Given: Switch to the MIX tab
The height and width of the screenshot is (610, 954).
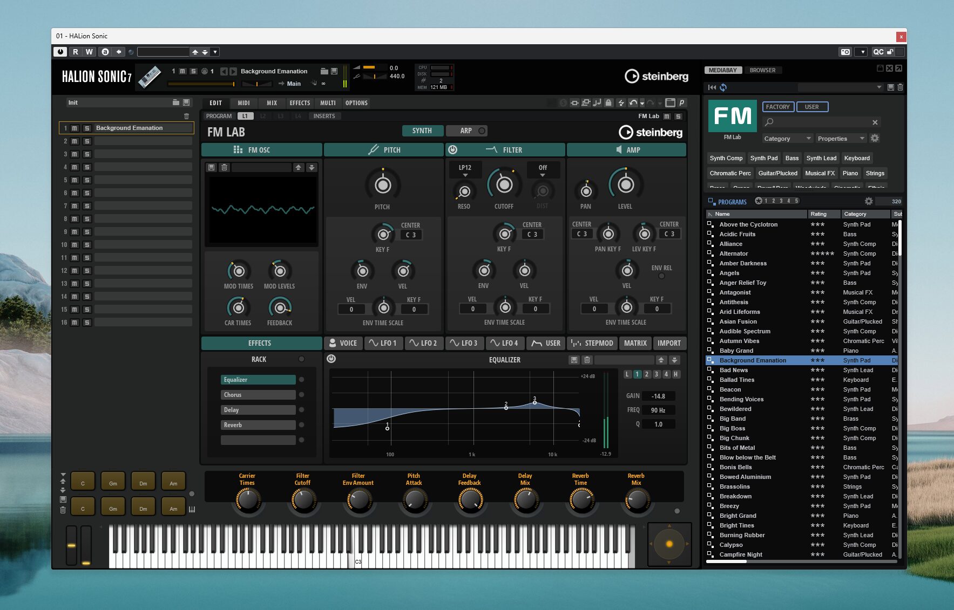Looking at the screenshot, I should pos(272,102).
